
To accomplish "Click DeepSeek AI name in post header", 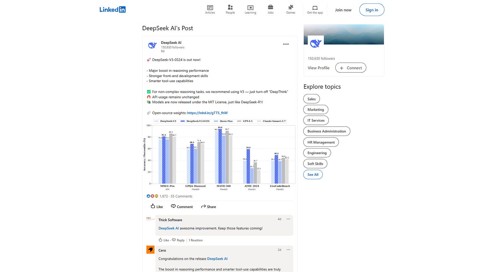I will (171, 43).
